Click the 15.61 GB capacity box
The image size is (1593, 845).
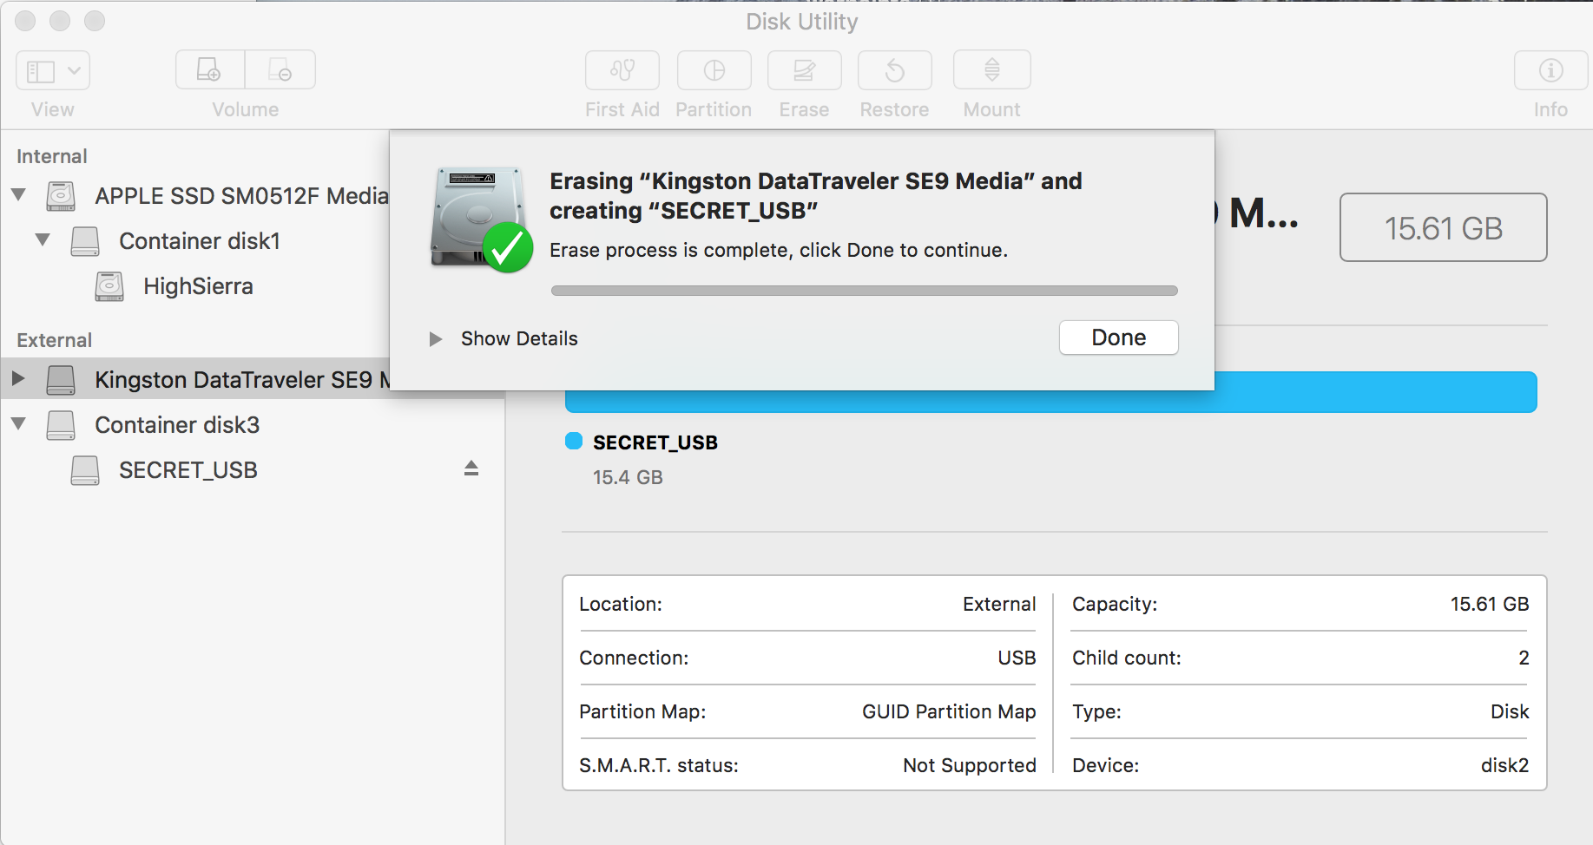click(1443, 227)
